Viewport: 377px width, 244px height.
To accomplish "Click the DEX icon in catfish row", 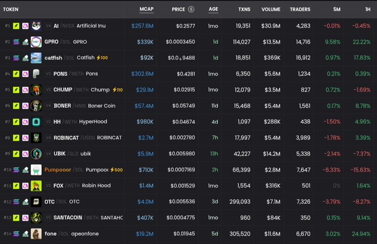I will click(25, 58).
